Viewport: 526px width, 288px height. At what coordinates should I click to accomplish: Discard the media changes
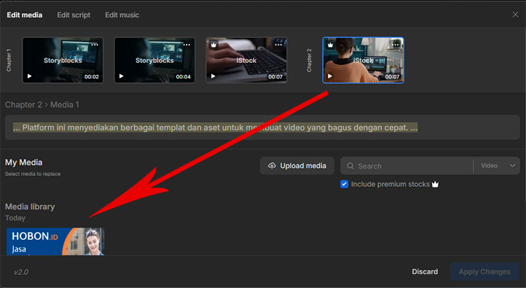click(x=425, y=272)
